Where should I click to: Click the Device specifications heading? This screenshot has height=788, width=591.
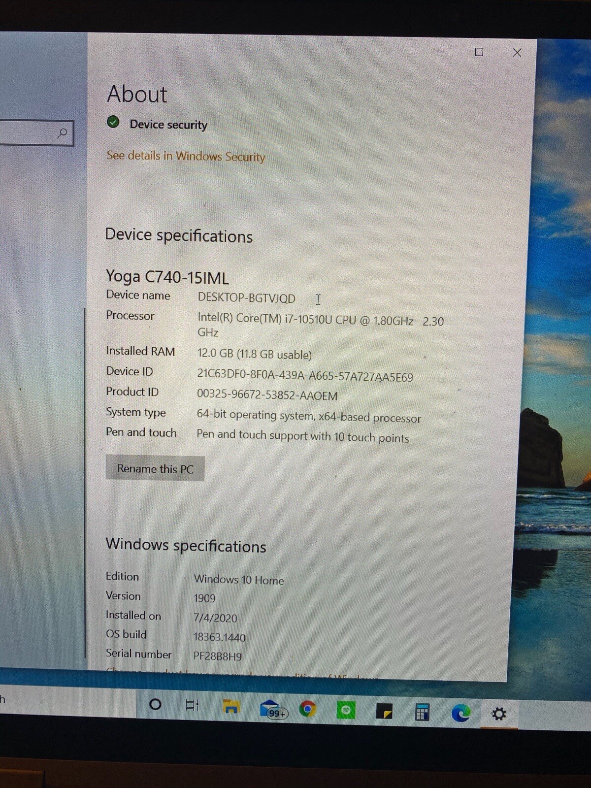point(179,235)
